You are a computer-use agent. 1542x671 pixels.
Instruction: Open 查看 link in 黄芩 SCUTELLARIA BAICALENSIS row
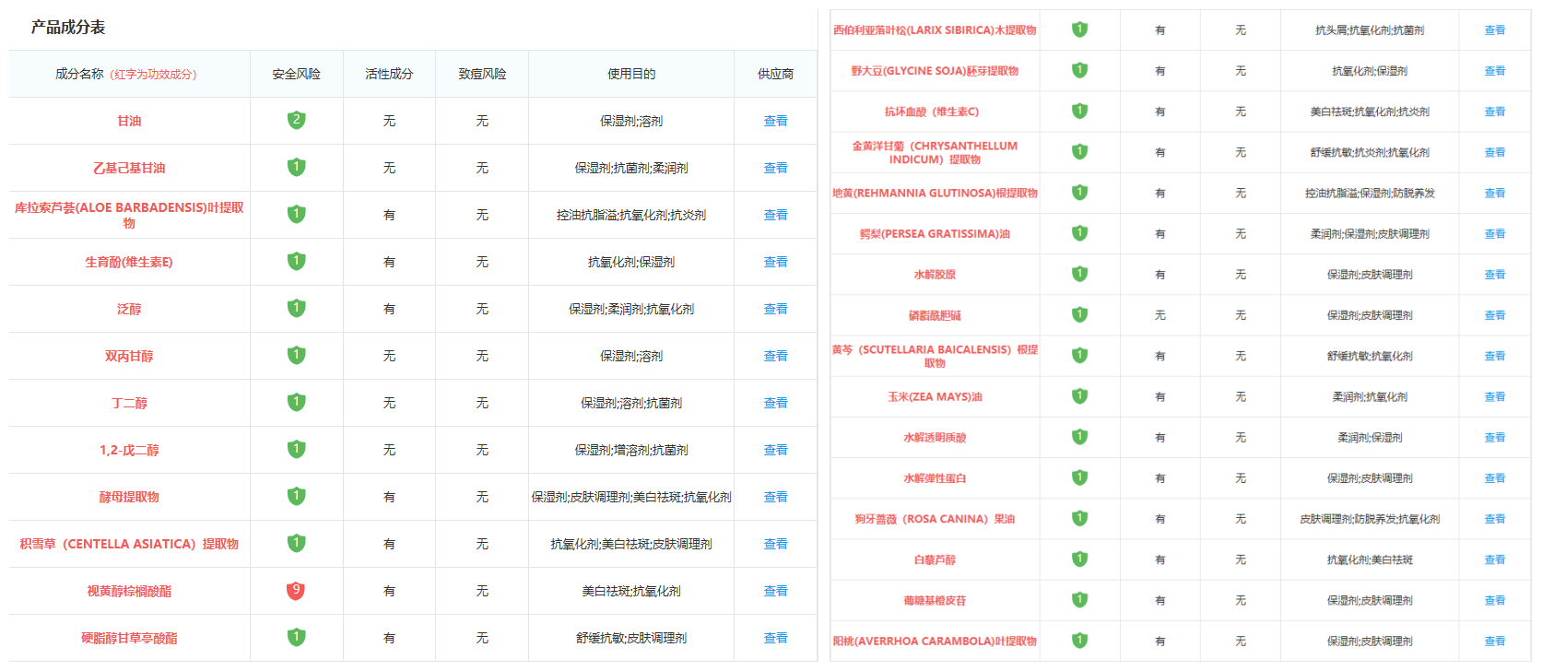1494,356
